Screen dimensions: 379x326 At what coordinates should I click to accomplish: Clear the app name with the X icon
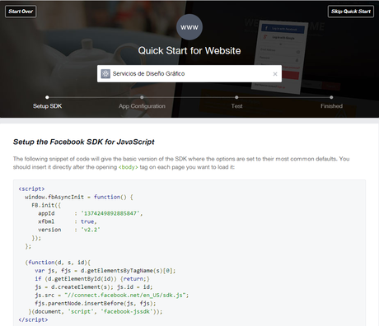pyautogui.click(x=275, y=74)
